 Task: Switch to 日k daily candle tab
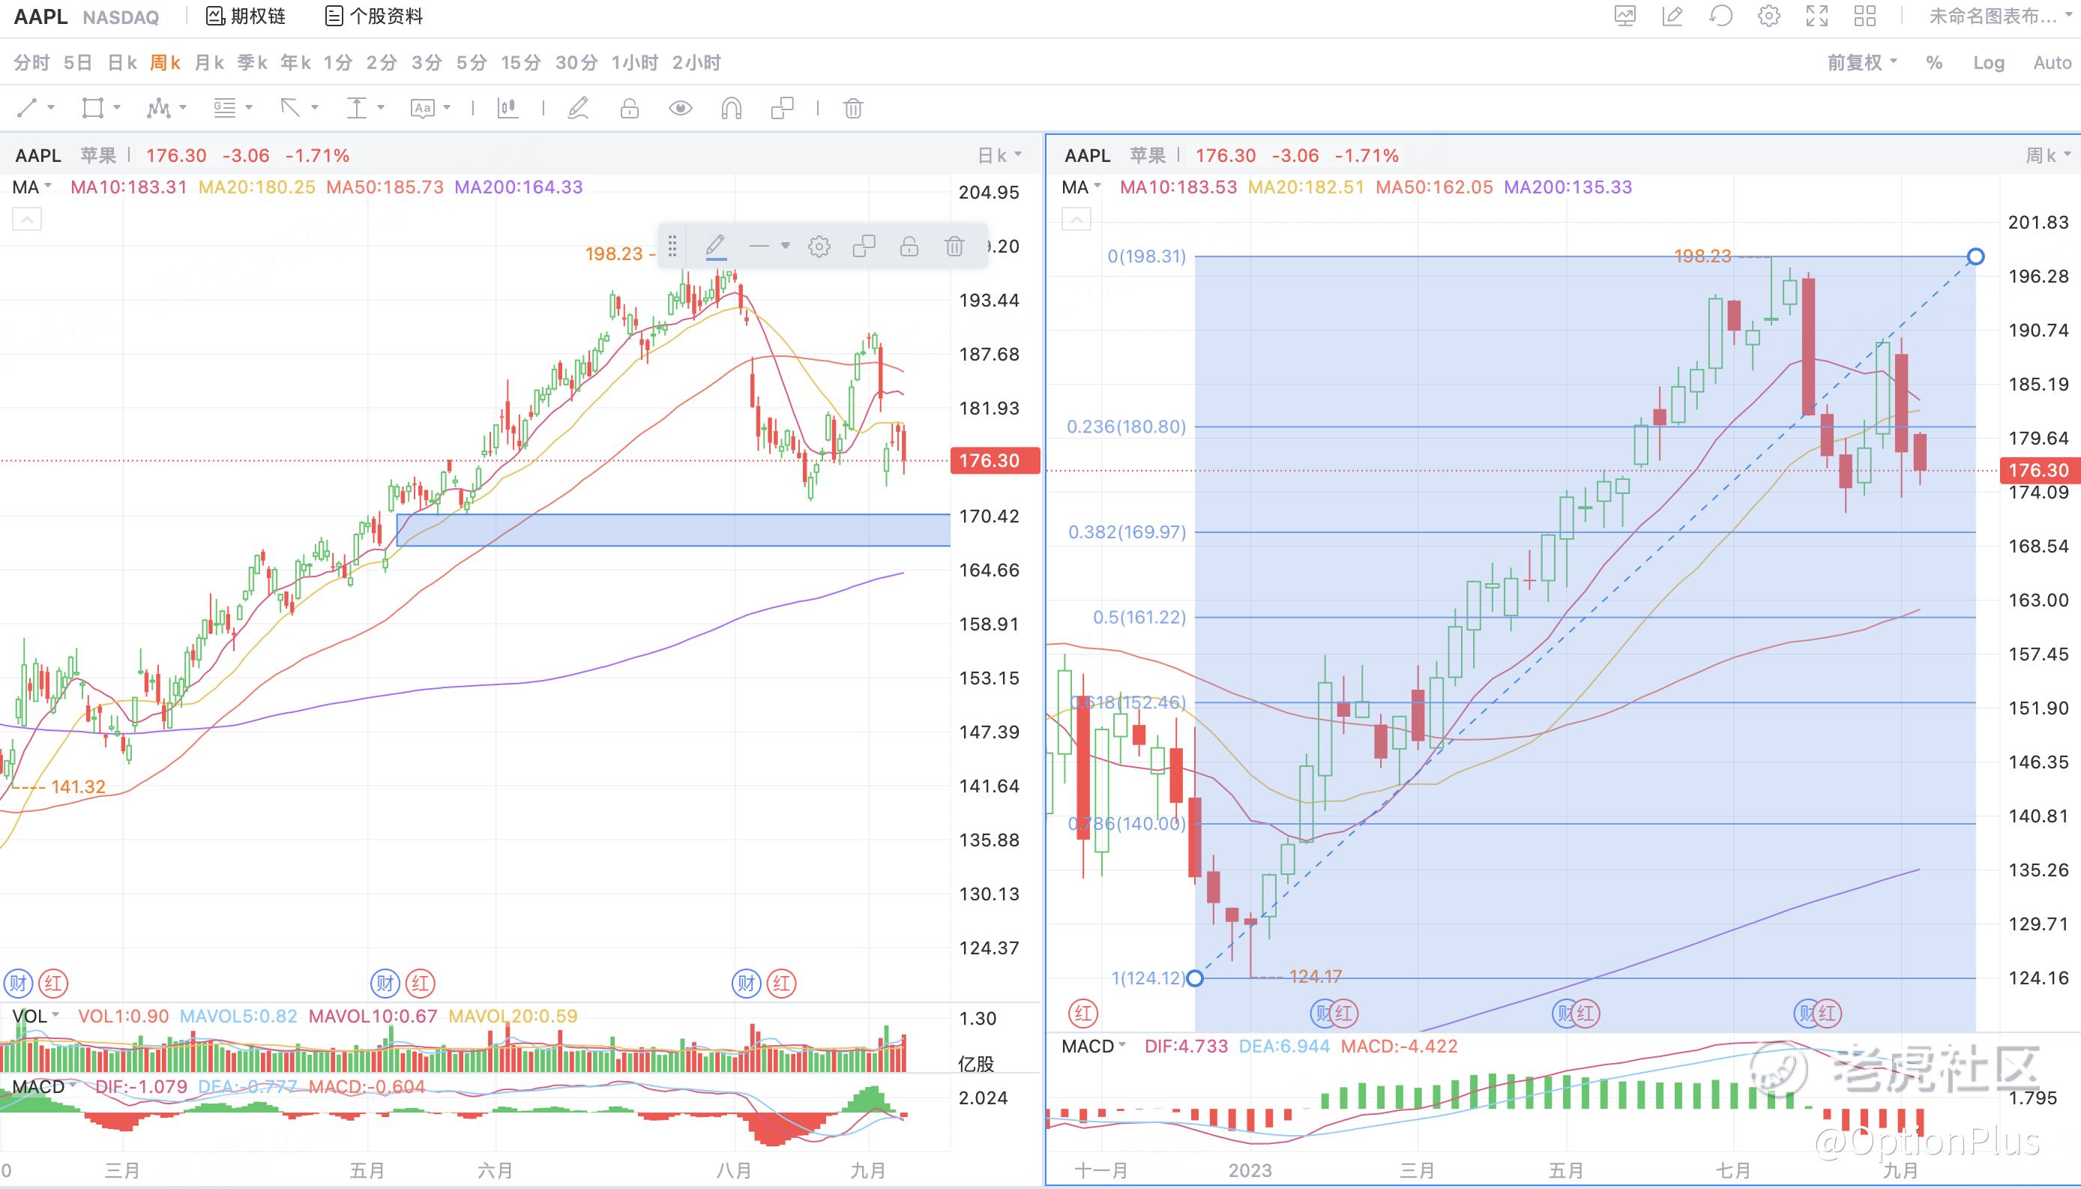pos(121,62)
